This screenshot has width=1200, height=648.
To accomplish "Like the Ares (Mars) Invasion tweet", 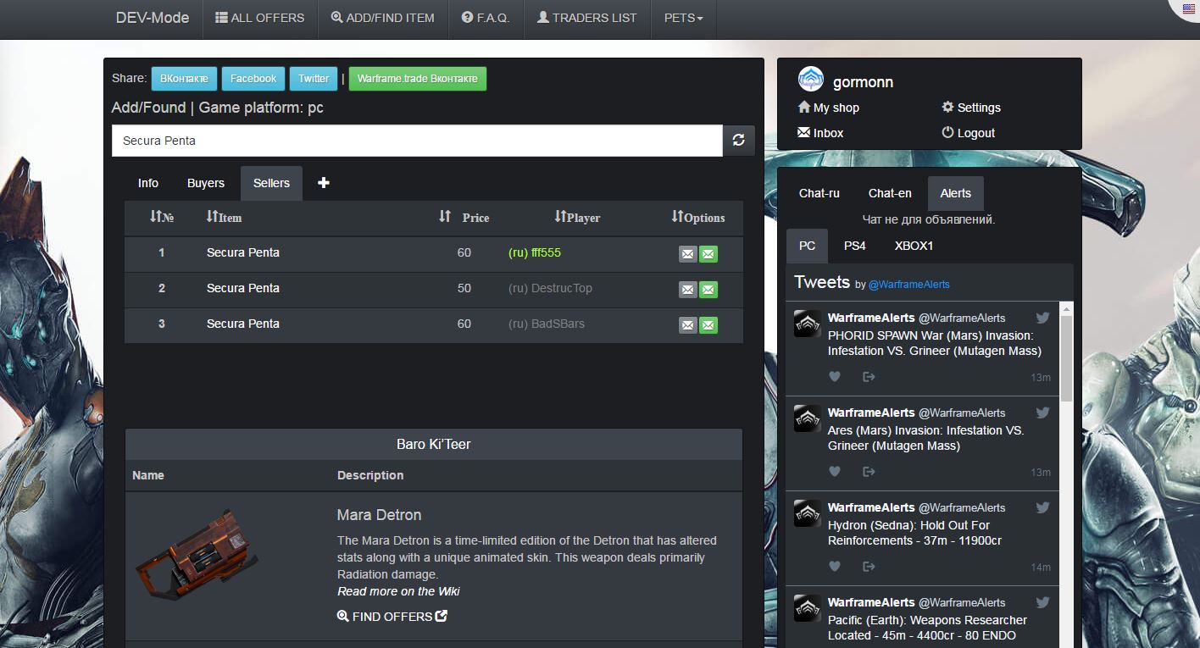I will (x=835, y=472).
